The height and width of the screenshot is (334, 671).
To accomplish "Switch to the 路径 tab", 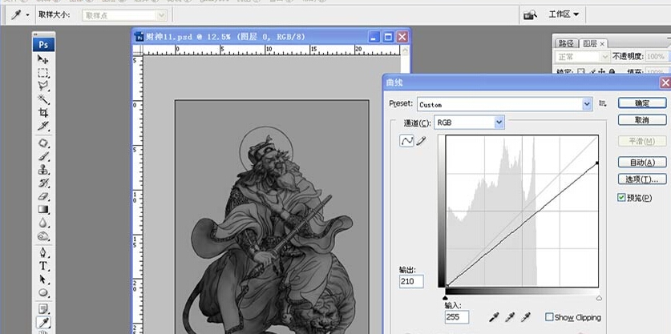I will (x=566, y=43).
